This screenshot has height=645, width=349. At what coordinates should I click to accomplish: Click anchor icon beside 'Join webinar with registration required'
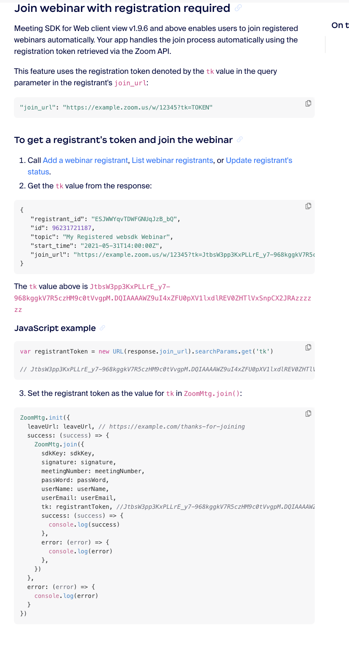pos(238,8)
